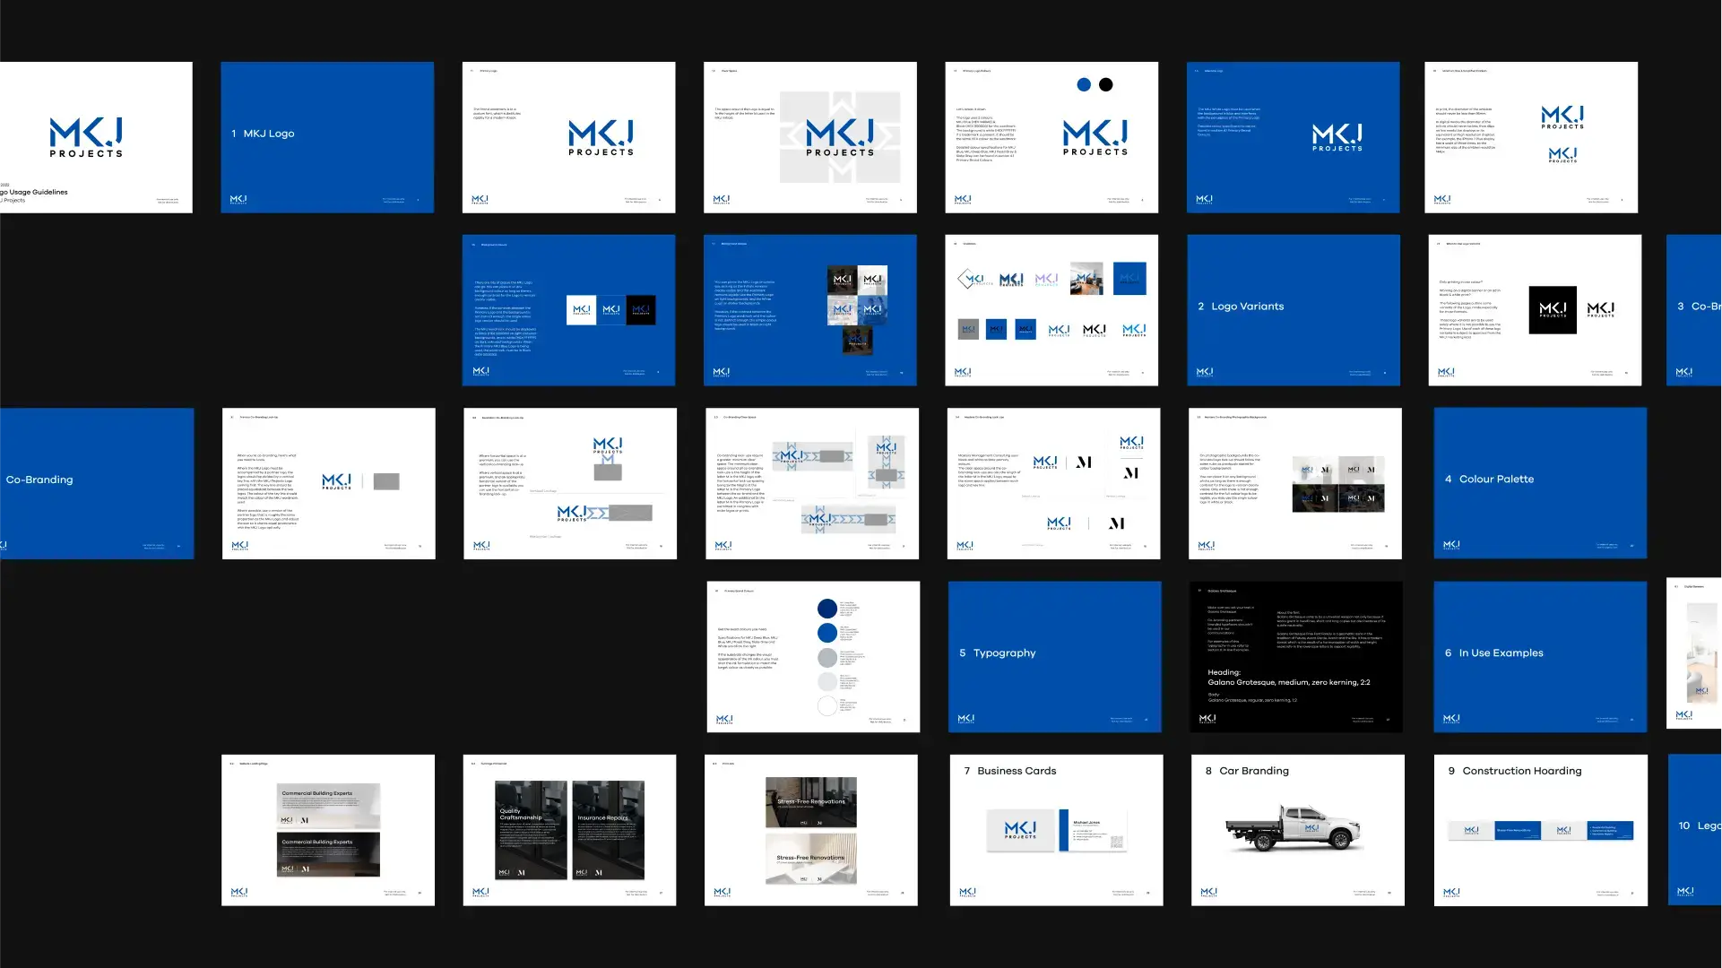Select the Quality Craftsmanship posters slide
Screen dimensions: 1722x968
pos(568,829)
